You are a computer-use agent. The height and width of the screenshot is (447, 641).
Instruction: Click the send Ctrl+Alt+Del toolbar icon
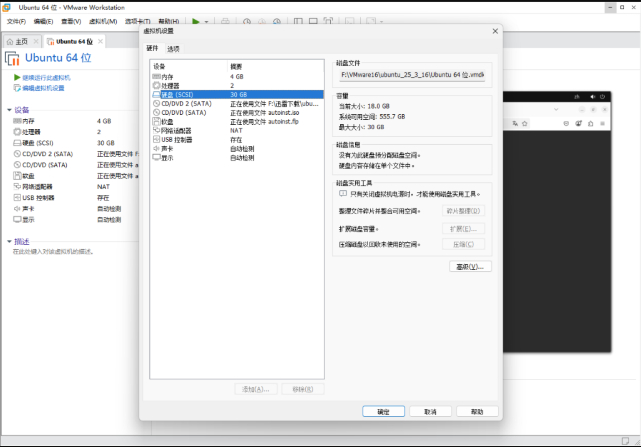point(225,21)
